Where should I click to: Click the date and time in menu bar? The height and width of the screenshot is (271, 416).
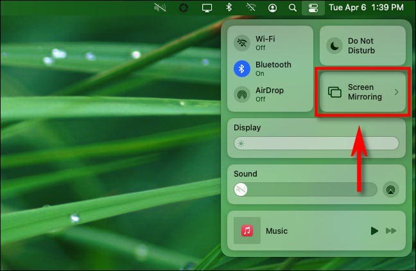(368, 8)
